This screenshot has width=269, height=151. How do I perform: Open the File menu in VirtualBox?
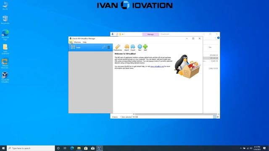coord(71,42)
